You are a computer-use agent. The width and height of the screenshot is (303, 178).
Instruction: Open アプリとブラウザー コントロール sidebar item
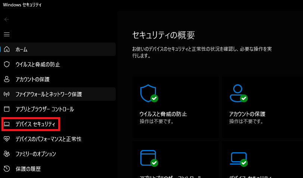click(x=45, y=109)
